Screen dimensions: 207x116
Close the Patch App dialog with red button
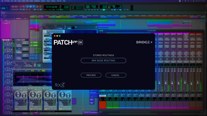[x=55, y=36]
